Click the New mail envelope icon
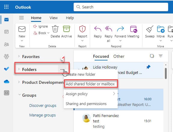Image resolution: width=173 pixels, height=132 pixels. pyautogui.click(x=22, y=29)
